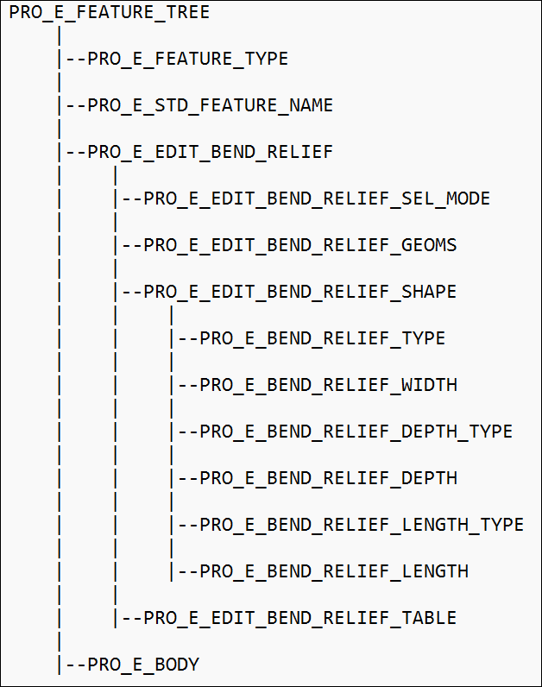
Task: Click the PRO_E_EDIT_BEND_RELIEF parent node
Action: [210, 153]
